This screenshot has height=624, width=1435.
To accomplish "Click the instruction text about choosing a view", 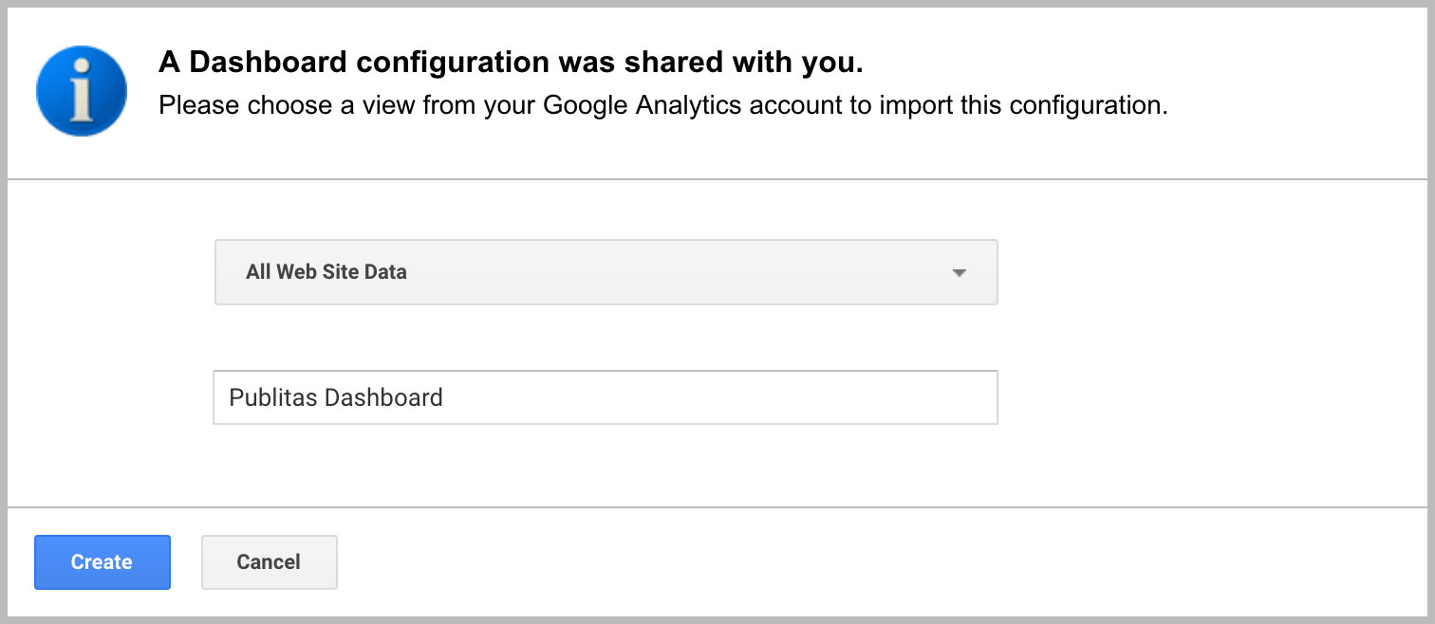I will pos(664,105).
